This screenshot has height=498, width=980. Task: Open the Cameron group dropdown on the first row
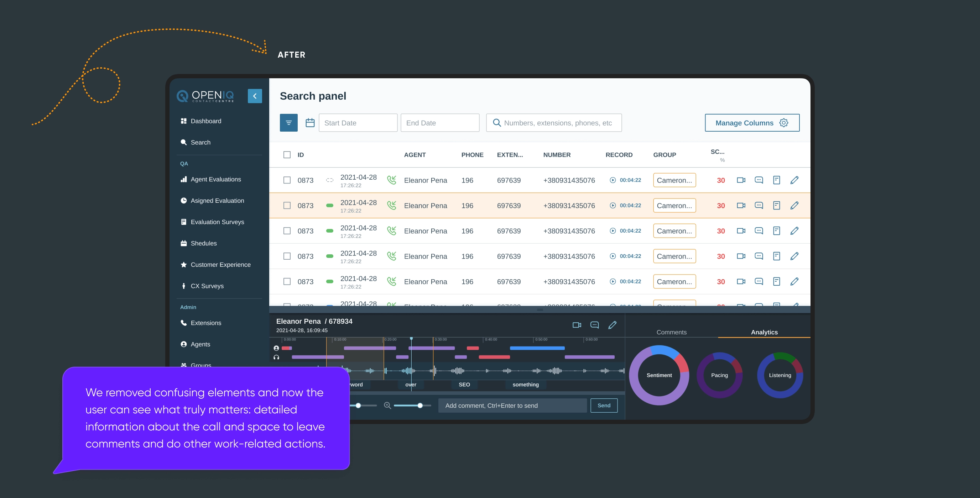click(x=674, y=180)
